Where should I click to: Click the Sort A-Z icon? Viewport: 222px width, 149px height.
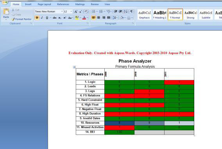click(x=126, y=11)
